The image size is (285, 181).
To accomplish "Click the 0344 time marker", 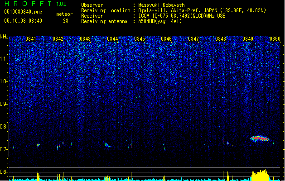I will point(112,39).
